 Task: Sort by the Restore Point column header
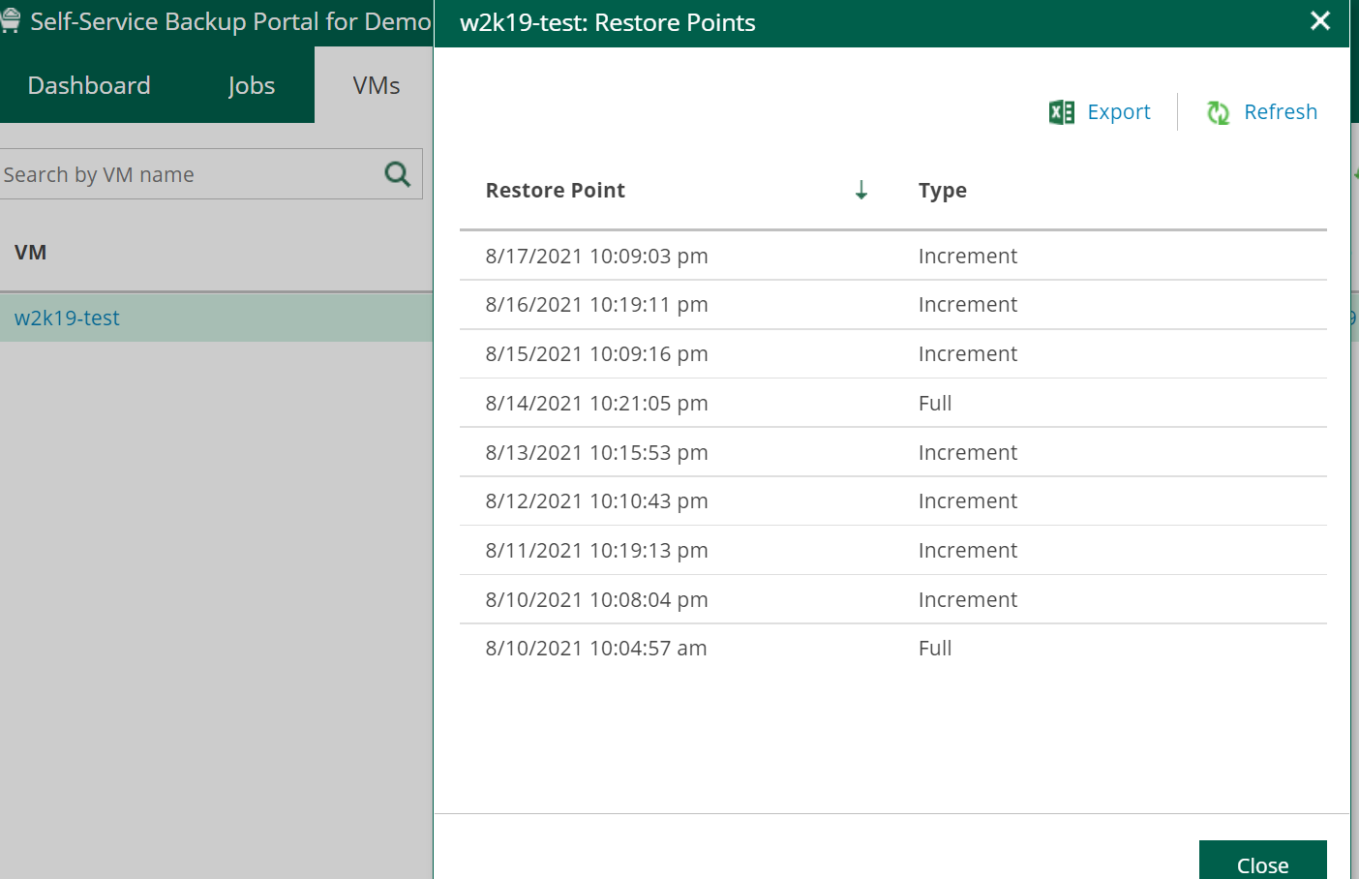coord(556,191)
